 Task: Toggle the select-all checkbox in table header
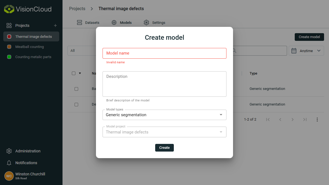point(73,73)
